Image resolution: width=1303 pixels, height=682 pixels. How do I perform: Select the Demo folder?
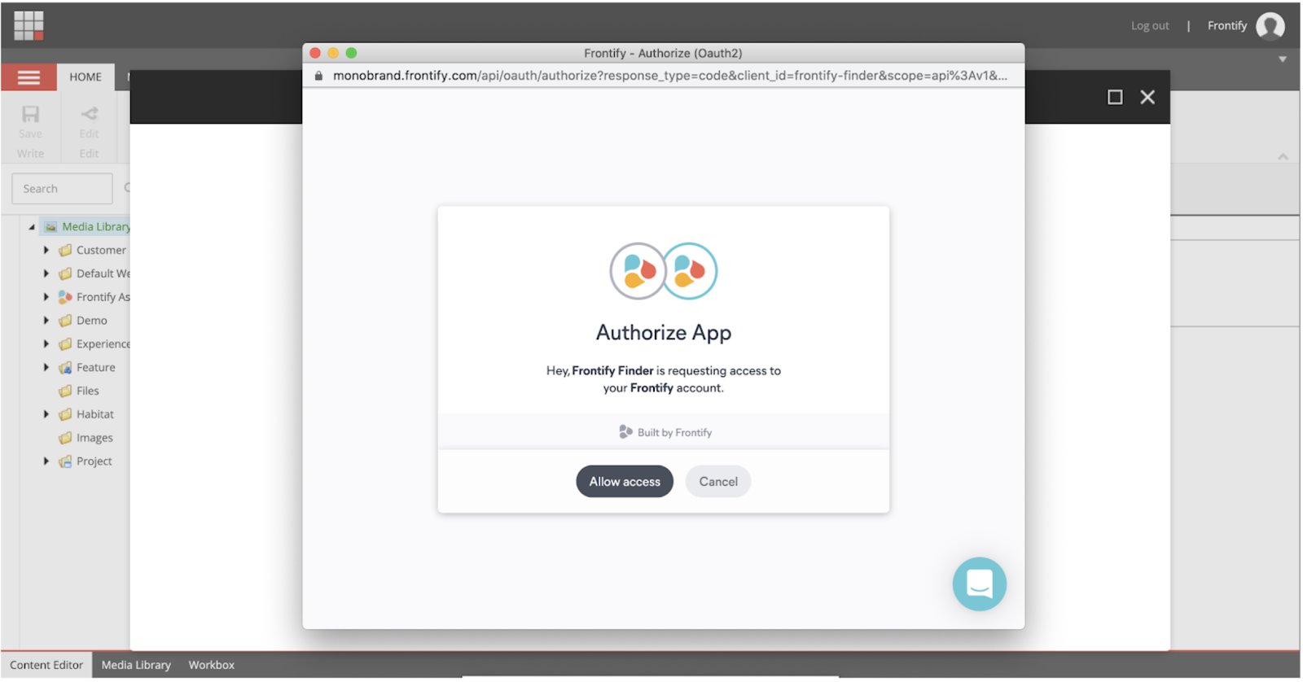(x=83, y=321)
